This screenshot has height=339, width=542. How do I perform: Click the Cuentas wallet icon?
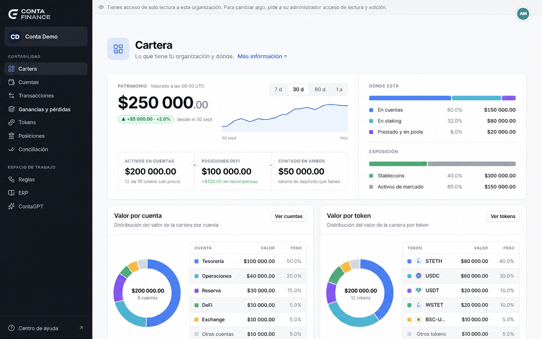[12, 82]
